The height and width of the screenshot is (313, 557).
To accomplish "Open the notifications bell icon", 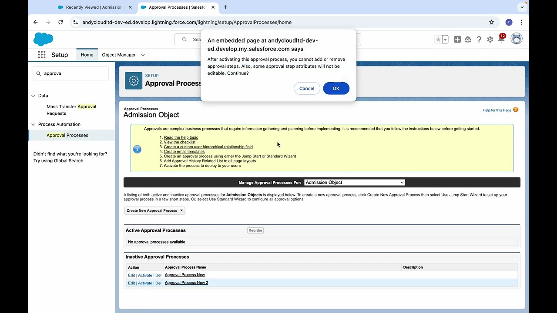I will coord(501,40).
